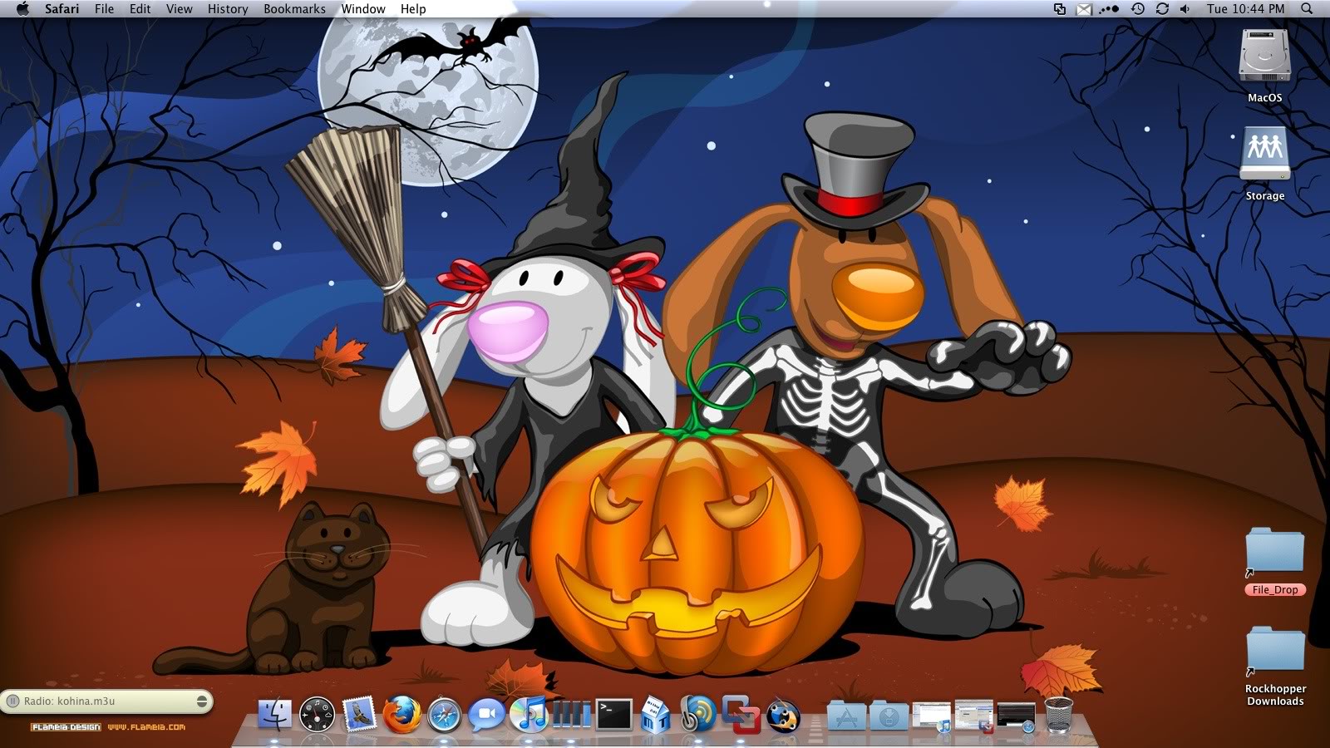Click the 'Radio: kohina.m3u' label
This screenshot has height=748, width=1330.
point(69,701)
